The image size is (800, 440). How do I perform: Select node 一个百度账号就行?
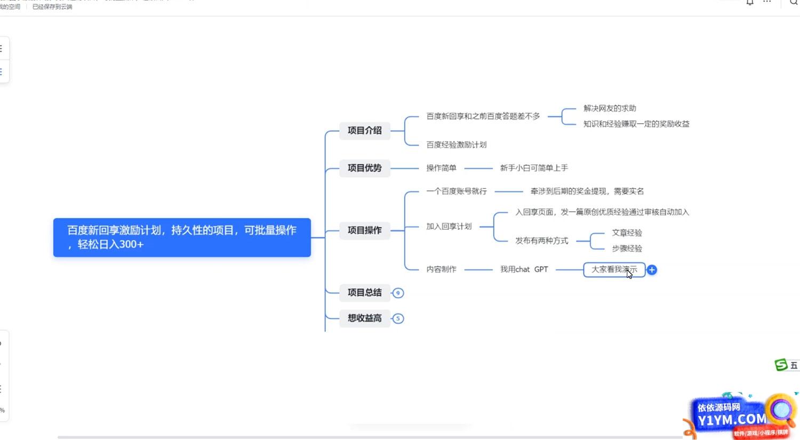[457, 191]
